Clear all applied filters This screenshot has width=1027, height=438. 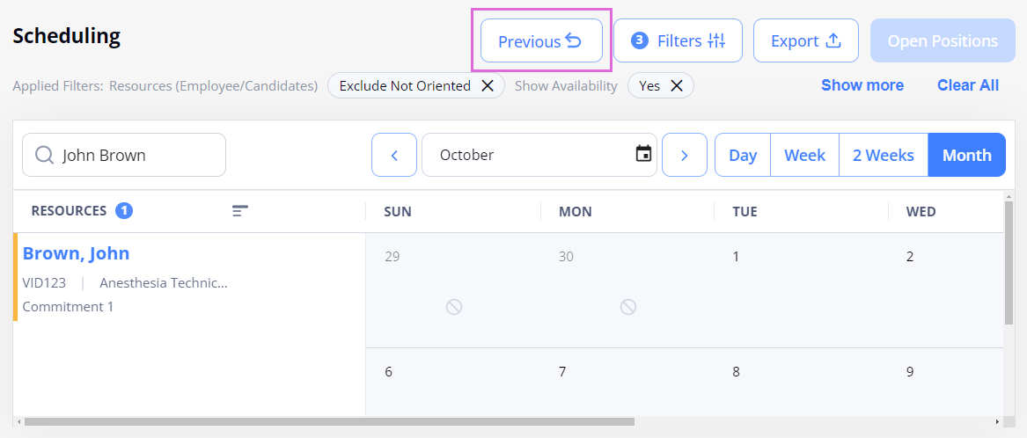point(967,85)
